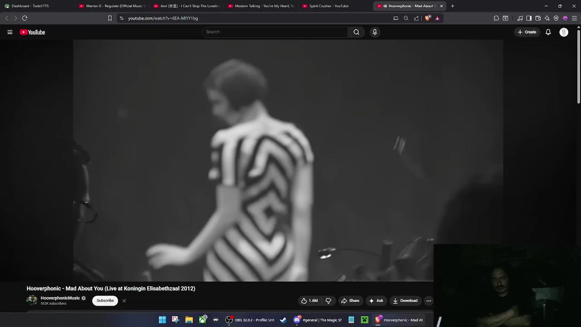The height and width of the screenshot is (327, 581).
Task: Subscribe to HooverphonicMusic channel
Action: coord(105,301)
